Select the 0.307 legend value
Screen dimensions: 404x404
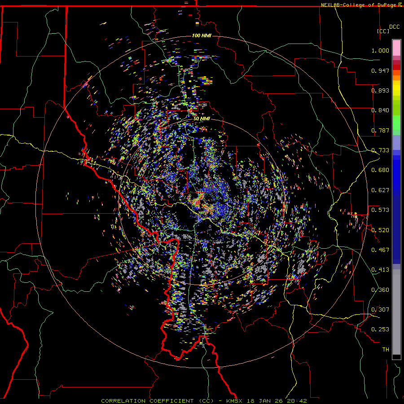point(380,309)
